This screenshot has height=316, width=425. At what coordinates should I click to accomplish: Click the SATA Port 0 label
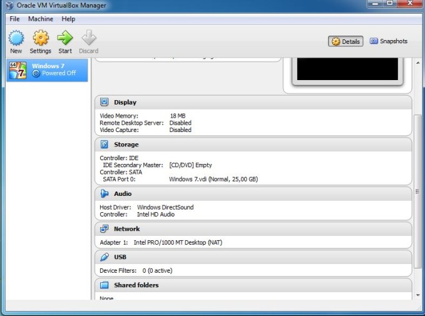119,180
